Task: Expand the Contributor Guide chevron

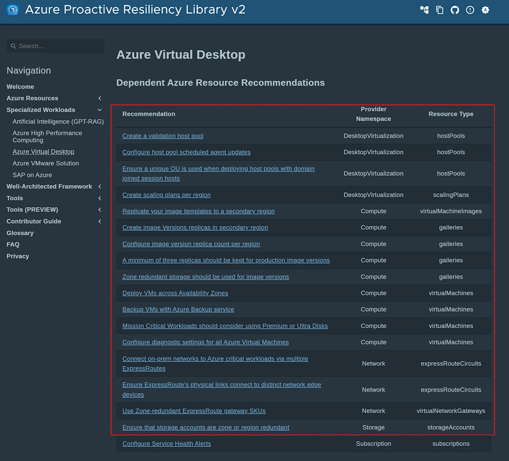Action: click(x=100, y=221)
